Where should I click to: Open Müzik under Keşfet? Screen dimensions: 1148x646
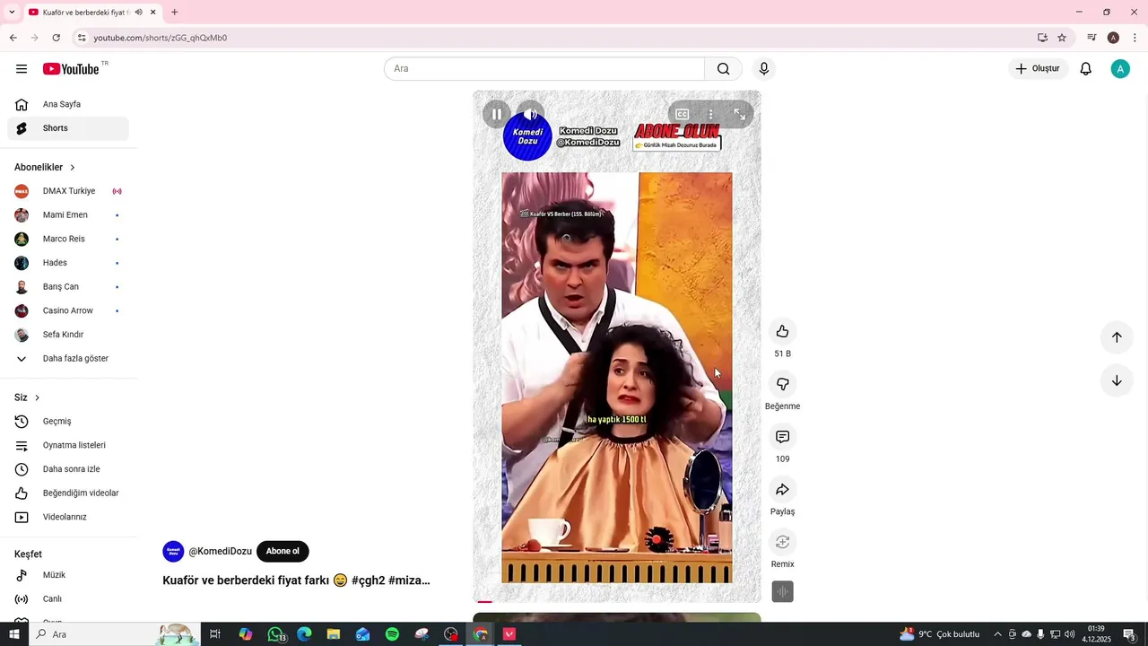pyautogui.click(x=68, y=575)
